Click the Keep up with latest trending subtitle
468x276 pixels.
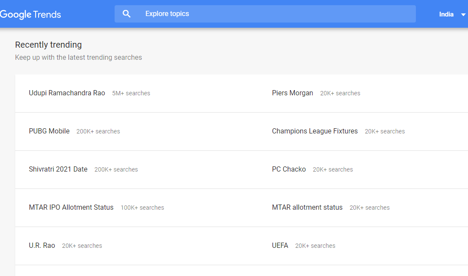coord(79,58)
